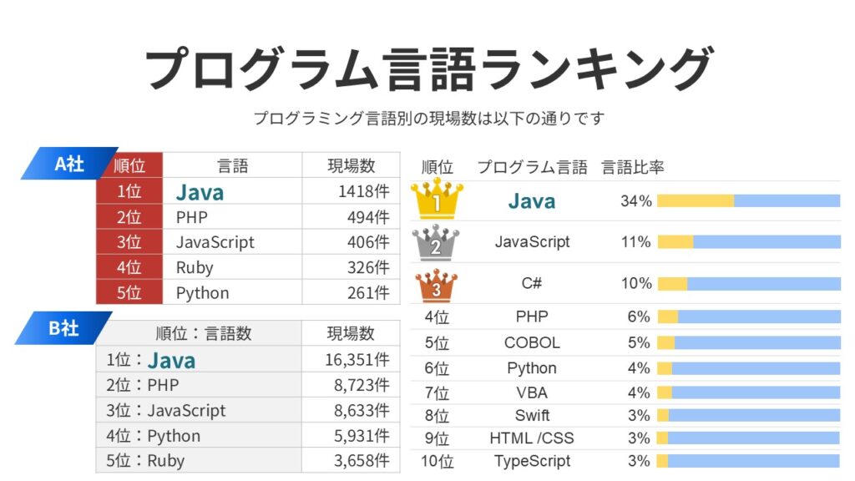Select the 順位：言語数 header cell
Screen dimensions: 855x481
(204, 334)
